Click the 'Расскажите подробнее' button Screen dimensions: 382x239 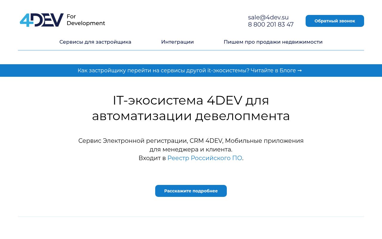click(191, 191)
